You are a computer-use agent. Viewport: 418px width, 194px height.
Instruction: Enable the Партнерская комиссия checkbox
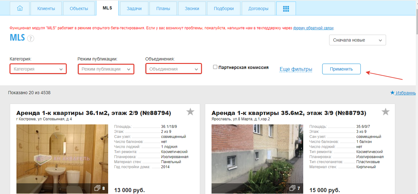pyautogui.click(x=215, y=67)
